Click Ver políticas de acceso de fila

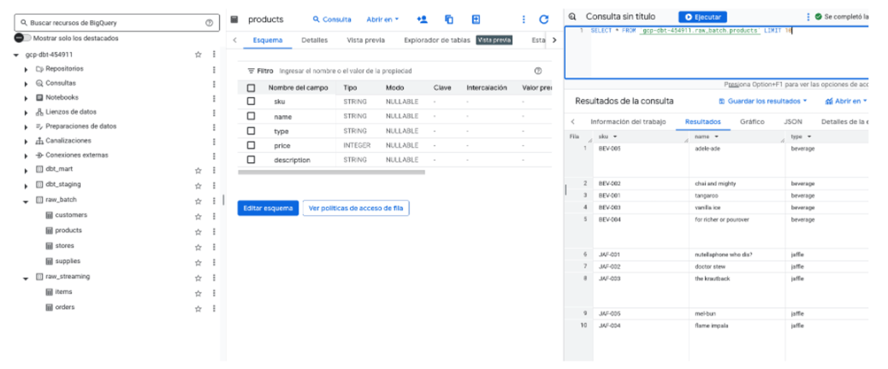(356, 208)
